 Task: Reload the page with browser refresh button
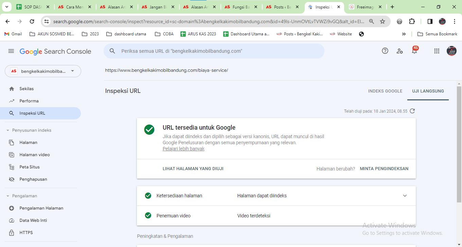point(32,21)
